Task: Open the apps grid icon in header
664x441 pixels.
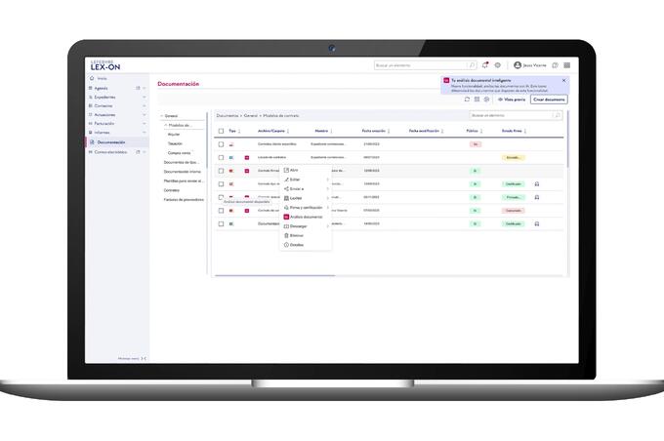Action: (567, 65)
